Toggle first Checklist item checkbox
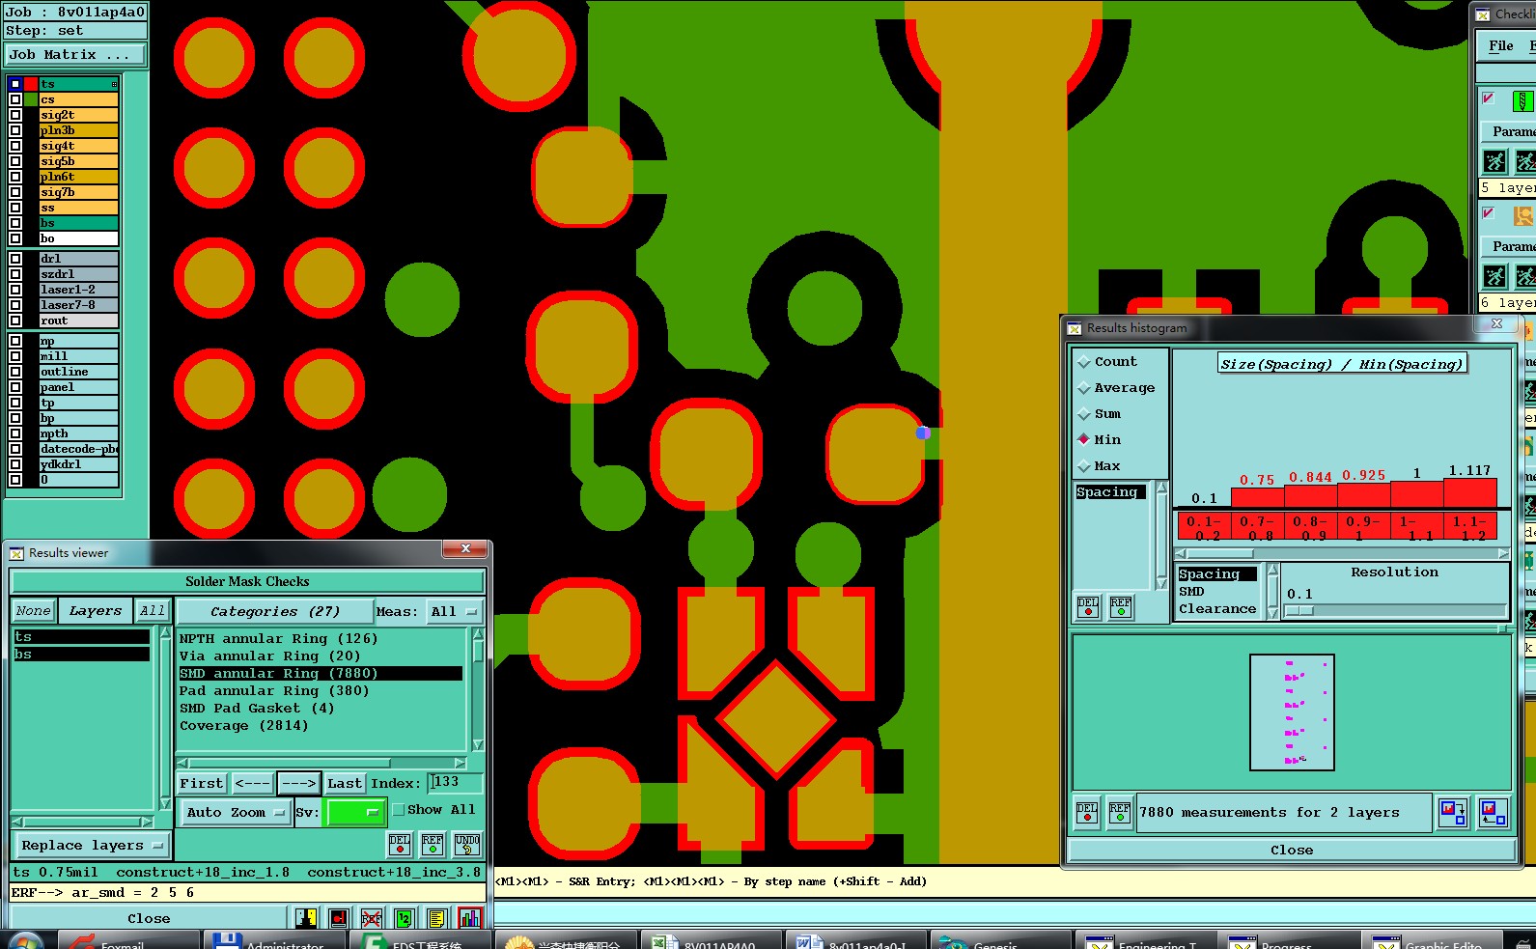Screen dimensions: 1536x949 tap(1488, 98)
